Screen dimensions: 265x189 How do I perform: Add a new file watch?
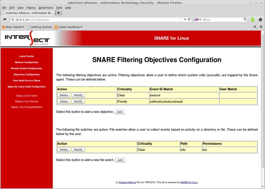pos(120,160)
